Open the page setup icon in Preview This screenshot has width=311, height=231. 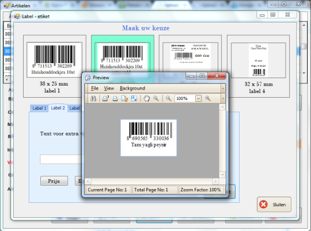click(x=124, y=98)
